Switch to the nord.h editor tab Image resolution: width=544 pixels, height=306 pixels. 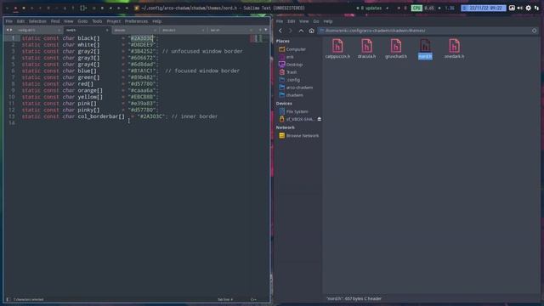tap(87, 31)
